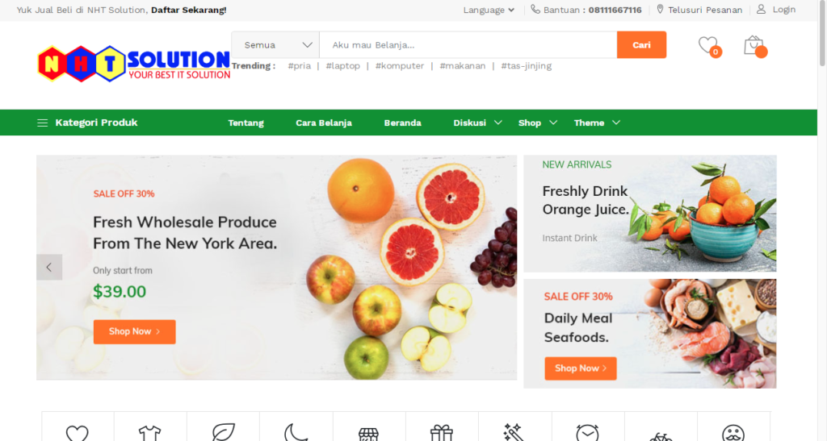Focus the Aku mau Belanja search field
Screen dimensions: 827x441
468,45
